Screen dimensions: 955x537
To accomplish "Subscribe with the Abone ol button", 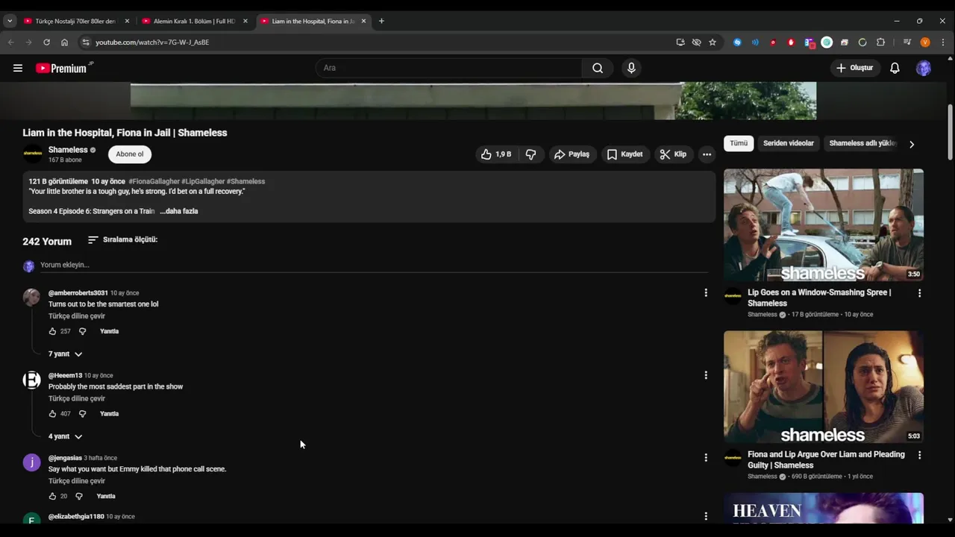I will click(130, 154).
